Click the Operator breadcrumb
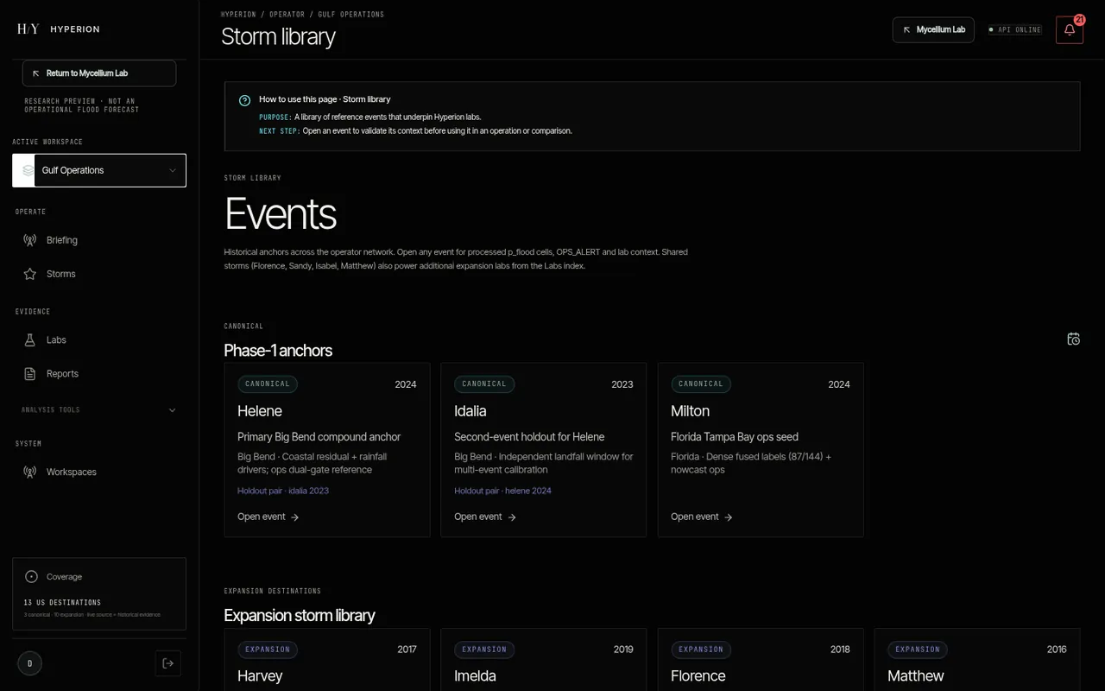The width and height of the screenshot is (1105, 691). point(289,15)
